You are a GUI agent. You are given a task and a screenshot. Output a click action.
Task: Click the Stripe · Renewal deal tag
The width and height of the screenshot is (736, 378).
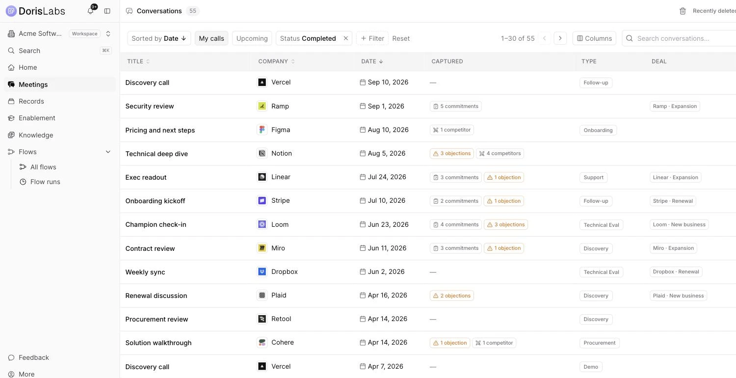673,201
